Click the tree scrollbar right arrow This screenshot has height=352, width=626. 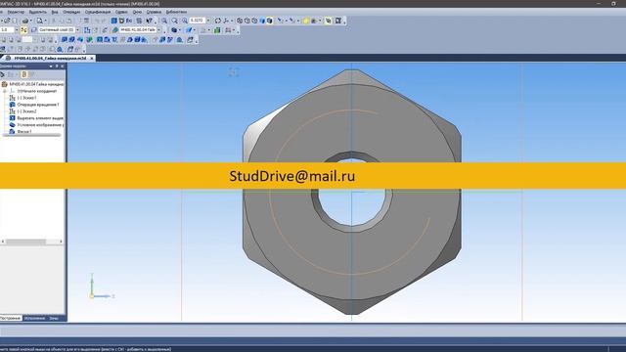point(61,242)
